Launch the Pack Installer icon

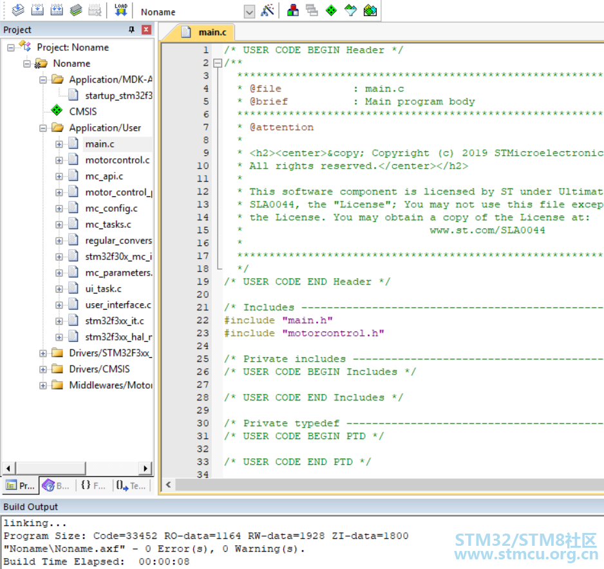(x=370, y=10)
